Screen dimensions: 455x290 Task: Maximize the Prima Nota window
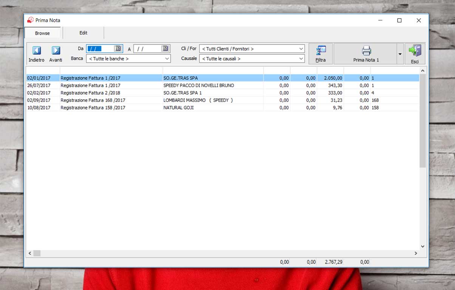[399, 20]
